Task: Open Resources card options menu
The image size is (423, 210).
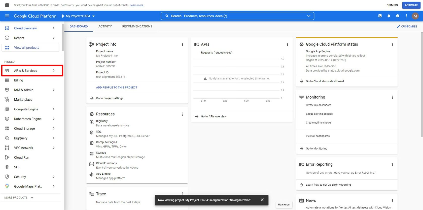Action: 183,114
